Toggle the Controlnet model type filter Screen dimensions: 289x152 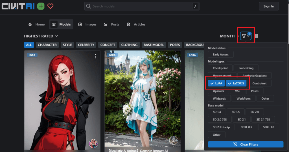click(x=259, y=83)
